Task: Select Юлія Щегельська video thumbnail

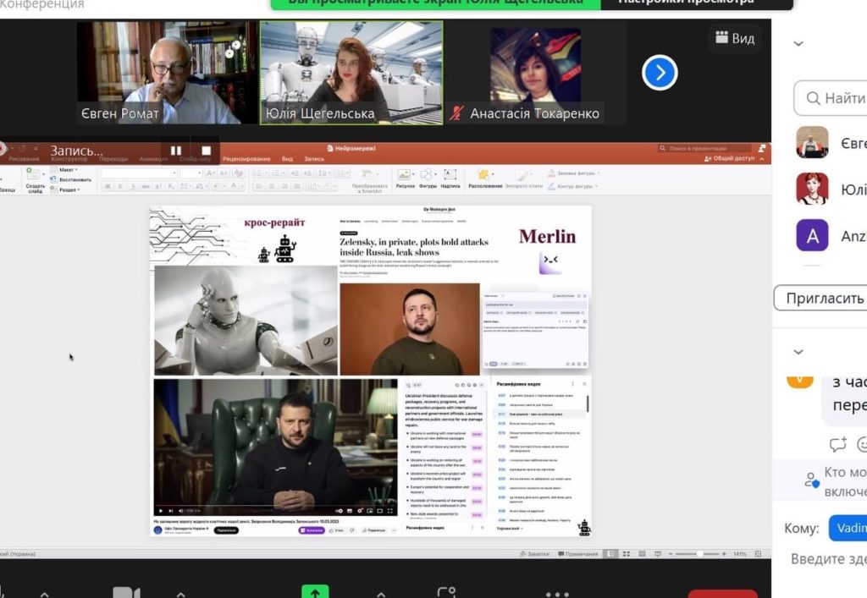Action: coord(351,73)
